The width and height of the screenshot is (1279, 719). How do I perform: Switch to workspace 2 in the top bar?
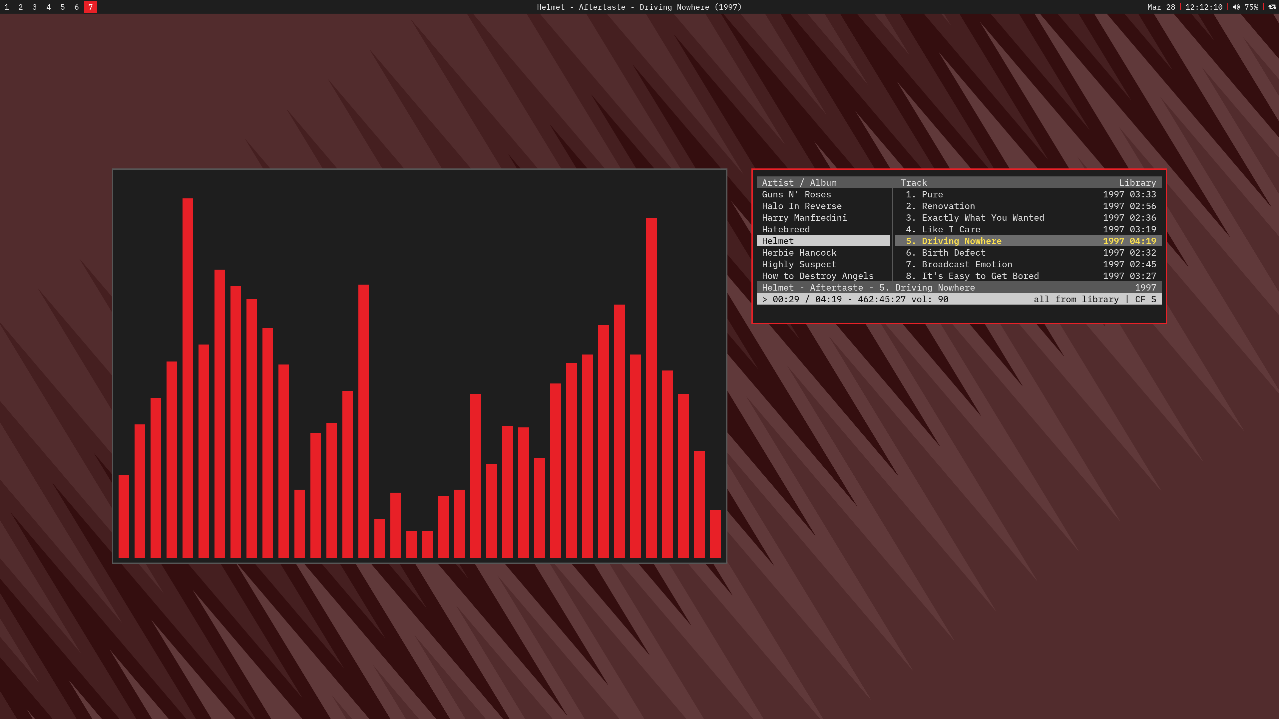[20, 7]
